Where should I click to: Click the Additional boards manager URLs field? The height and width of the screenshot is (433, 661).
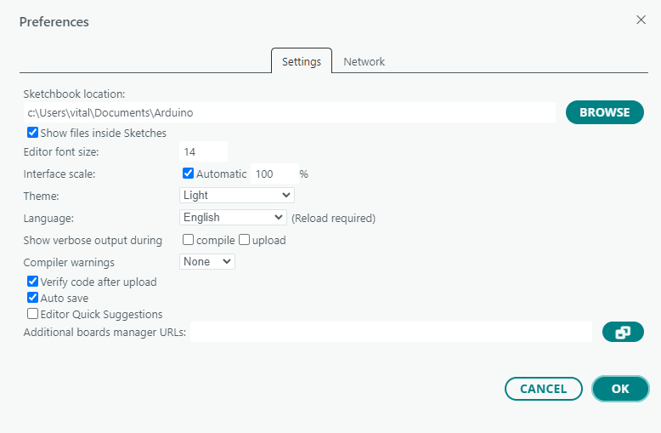(391, 332)
